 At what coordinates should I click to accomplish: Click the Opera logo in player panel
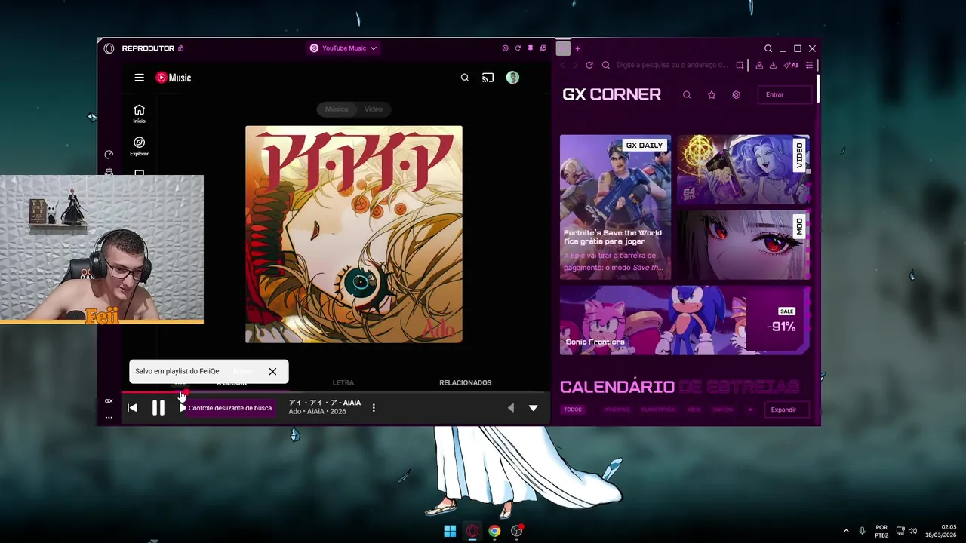[109, 48]
